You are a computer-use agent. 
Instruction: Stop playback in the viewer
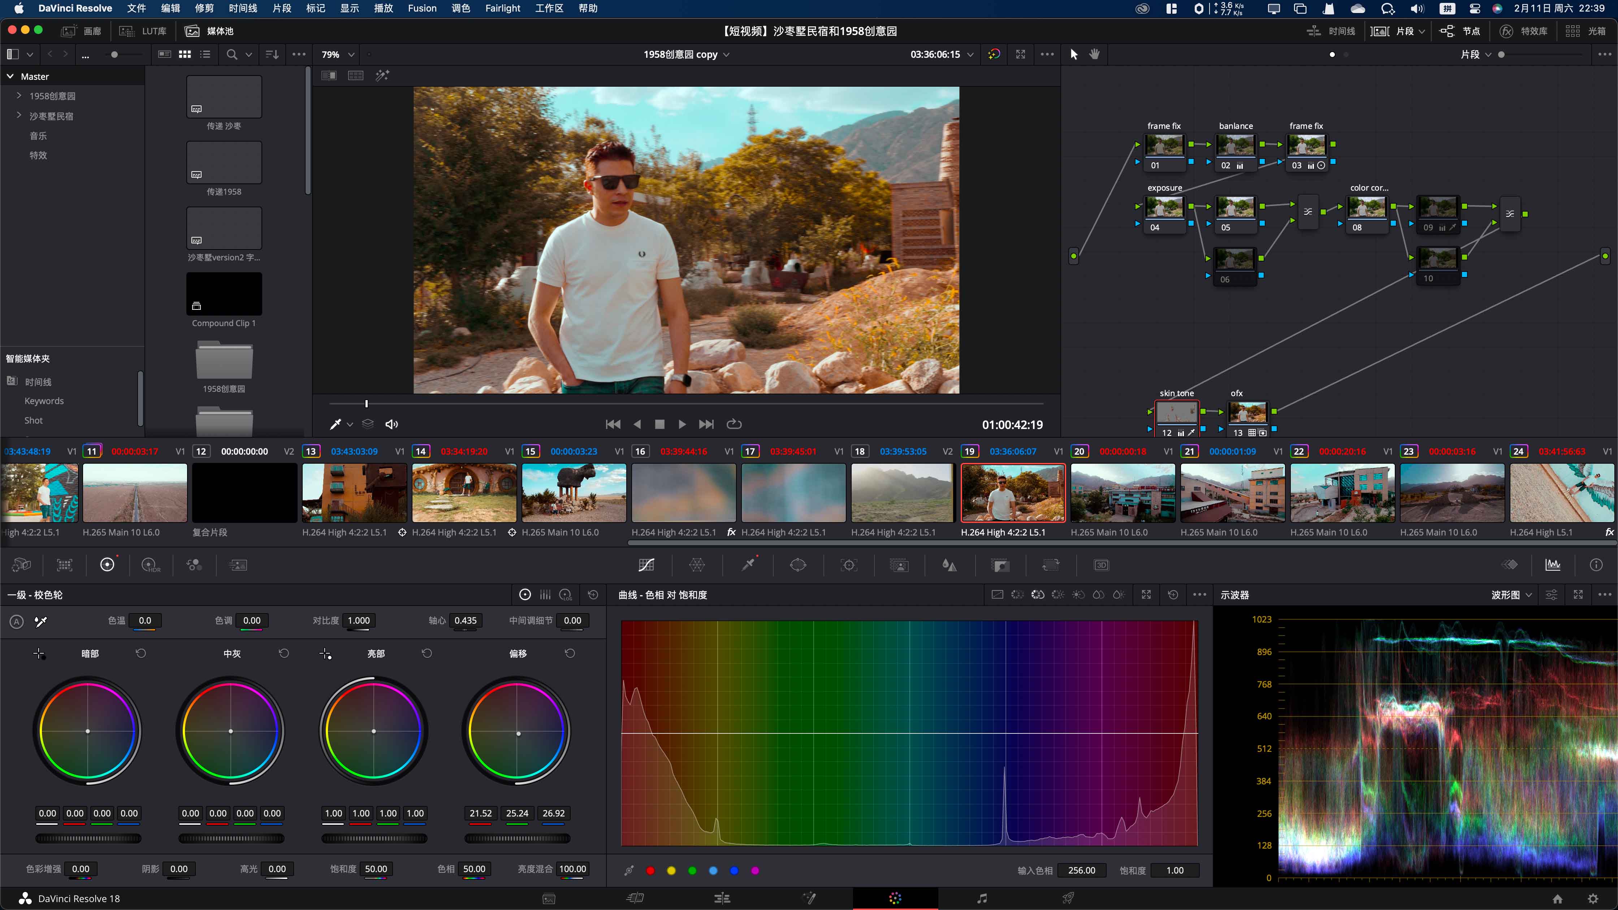659,425
